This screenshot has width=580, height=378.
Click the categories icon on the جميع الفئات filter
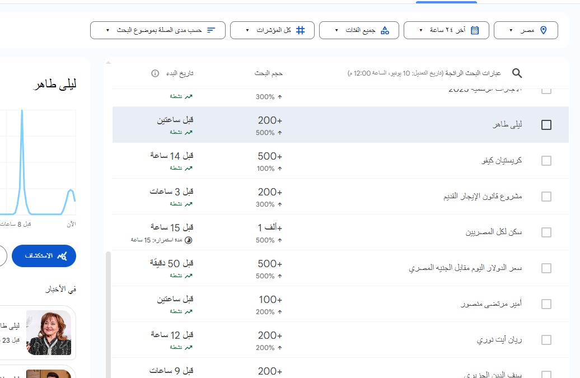pyautogui.click(x=384, y=30)
